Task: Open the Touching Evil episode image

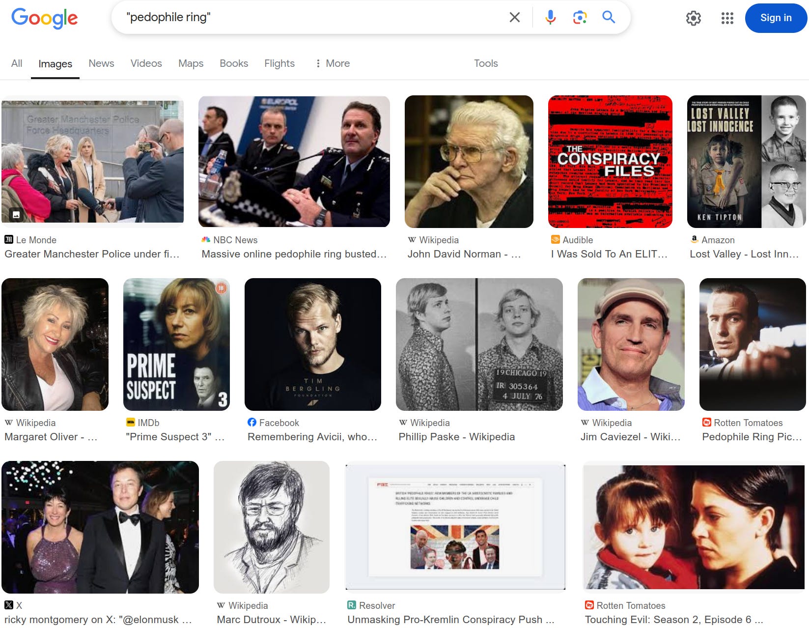Action: (694, 527)
